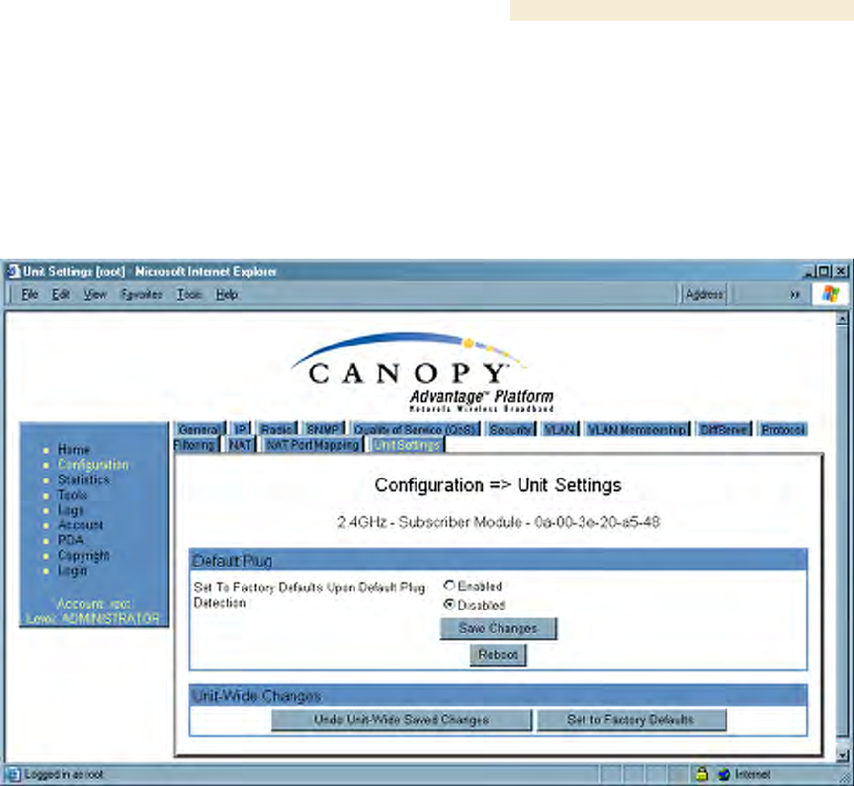Open the NAT Port Mapping tab

312,445
